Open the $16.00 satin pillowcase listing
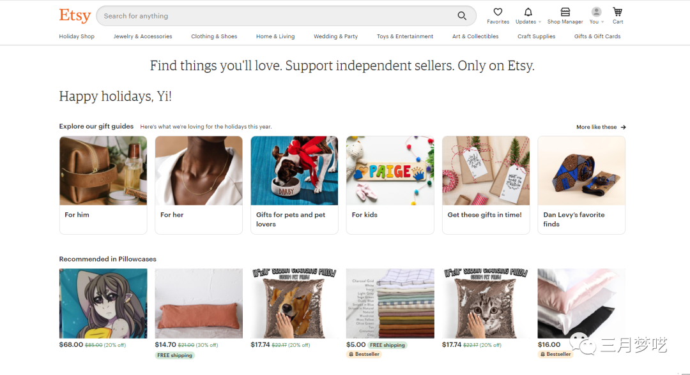Viewport: 690px width, 375px height. 581,304
